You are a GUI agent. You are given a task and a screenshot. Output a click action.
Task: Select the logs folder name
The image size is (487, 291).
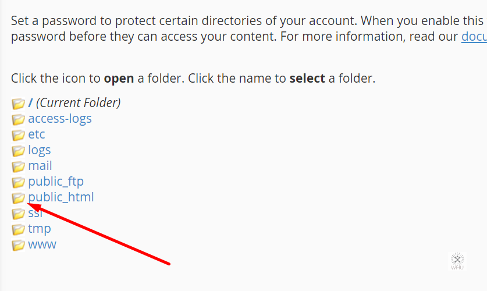[40, 150]
